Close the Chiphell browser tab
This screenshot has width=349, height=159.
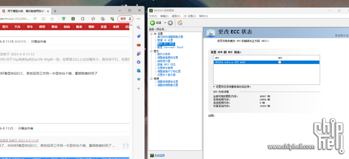(x=48, y=11)
